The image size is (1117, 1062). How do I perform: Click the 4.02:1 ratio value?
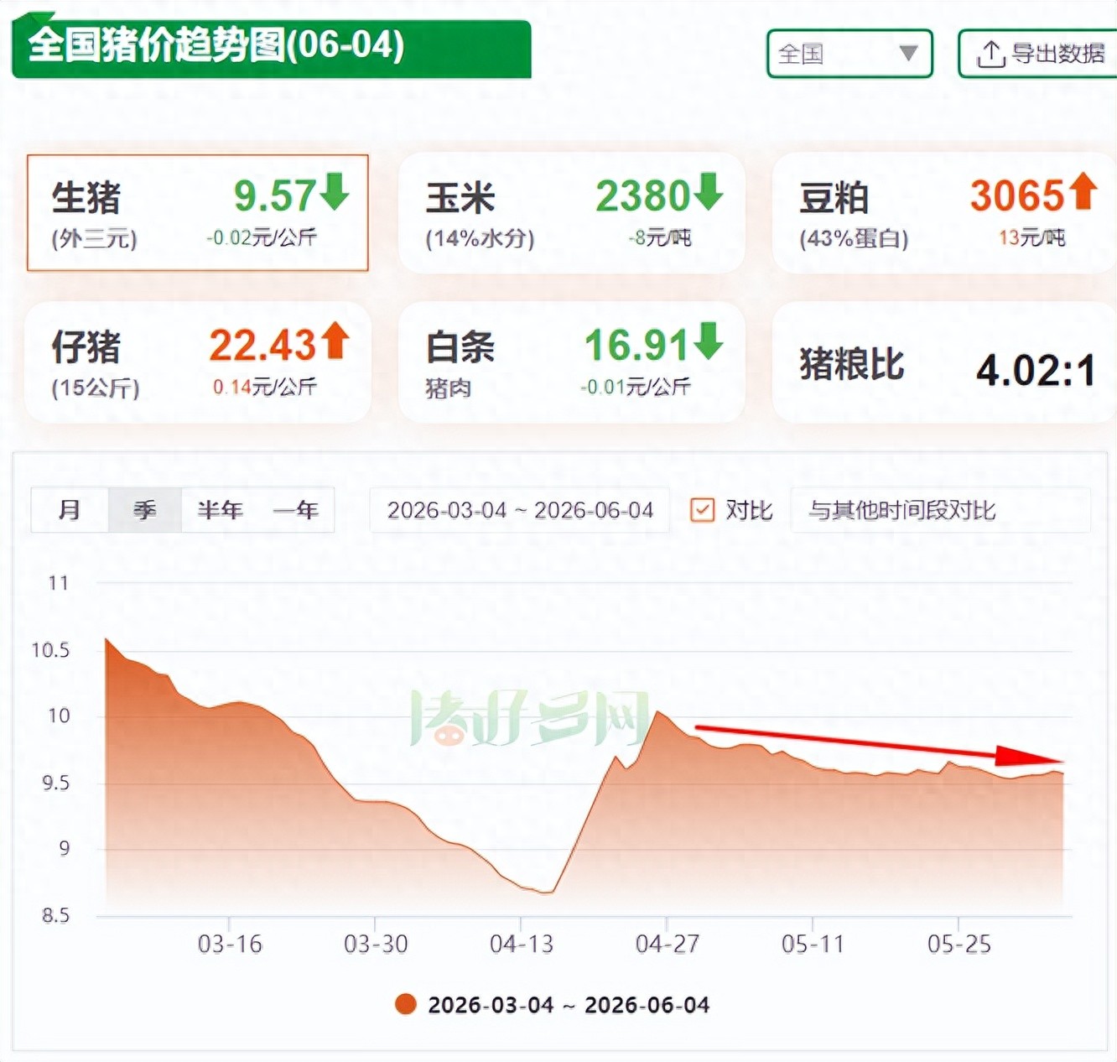(1036, 370)
